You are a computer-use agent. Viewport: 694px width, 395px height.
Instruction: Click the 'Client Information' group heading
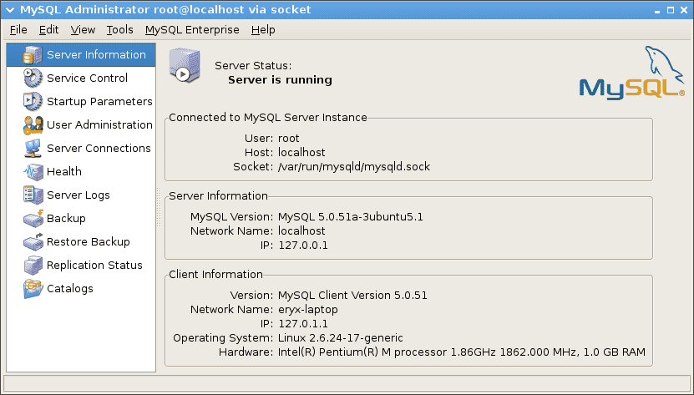[x=216, y=275]
